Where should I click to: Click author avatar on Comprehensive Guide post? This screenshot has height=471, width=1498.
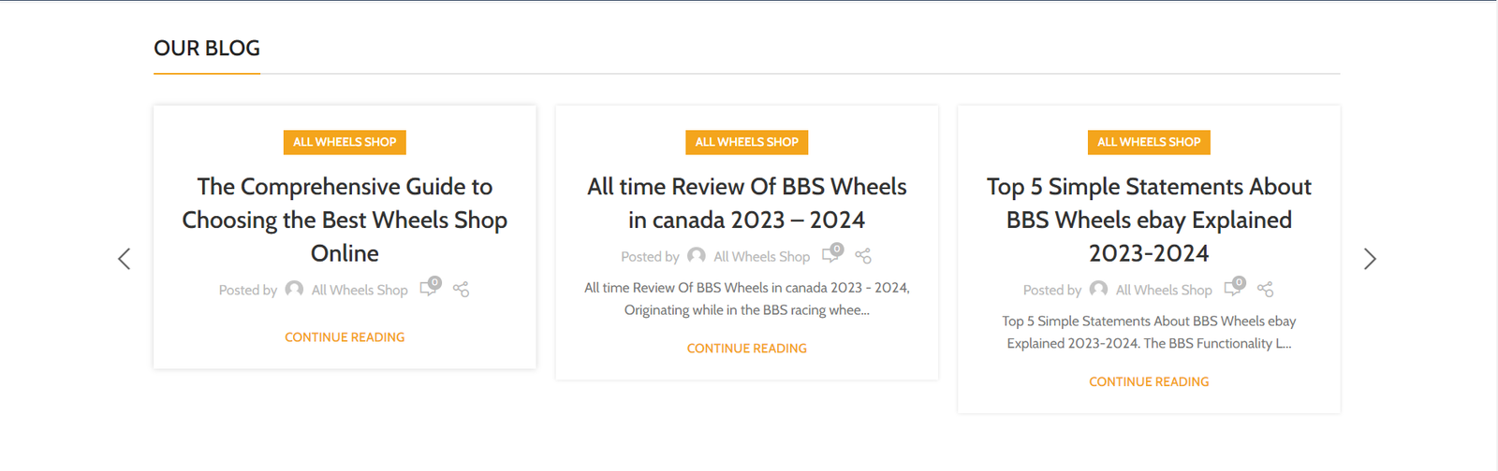[x=294, y=289]
